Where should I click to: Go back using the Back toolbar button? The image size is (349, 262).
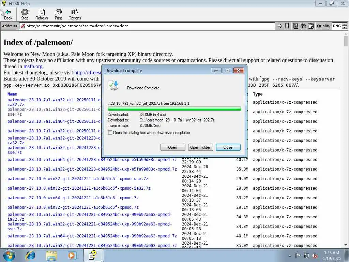(x=8, y=14)
